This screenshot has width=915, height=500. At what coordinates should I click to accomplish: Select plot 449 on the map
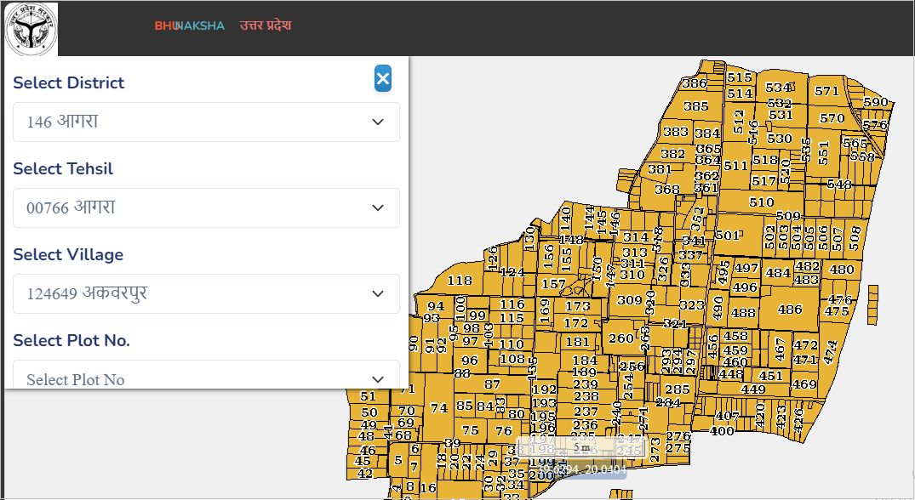click(x=752, y=389)
